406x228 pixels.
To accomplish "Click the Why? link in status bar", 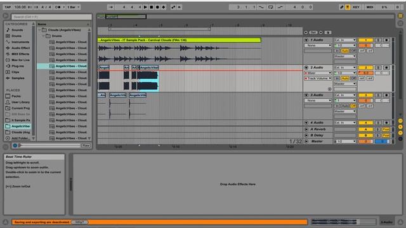I will 79,222.
